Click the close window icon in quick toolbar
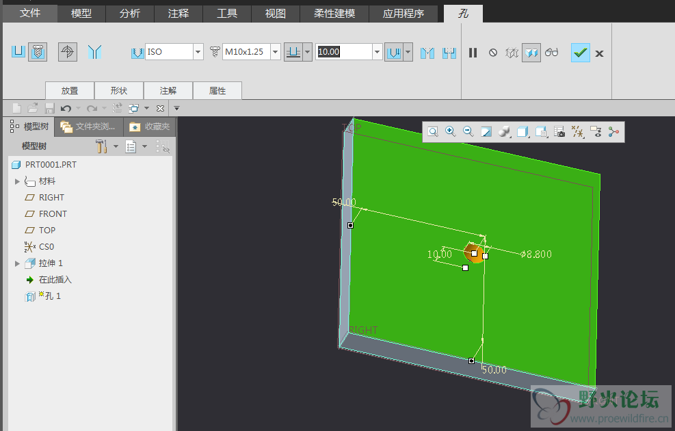Image resolution: width=675 pixels, height=431 pixels. click(x=160, y=108)
